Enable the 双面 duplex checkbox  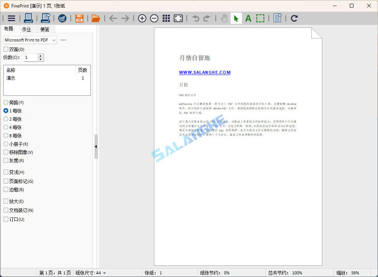[x=6, y=49]
